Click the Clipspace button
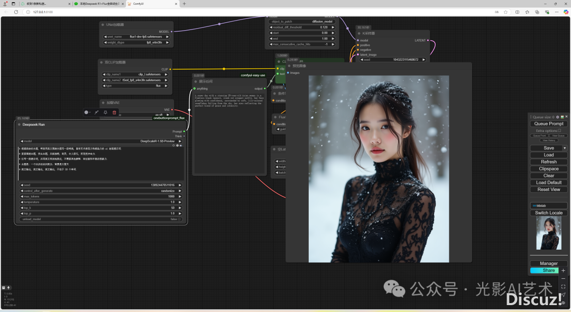 point(548,169)
